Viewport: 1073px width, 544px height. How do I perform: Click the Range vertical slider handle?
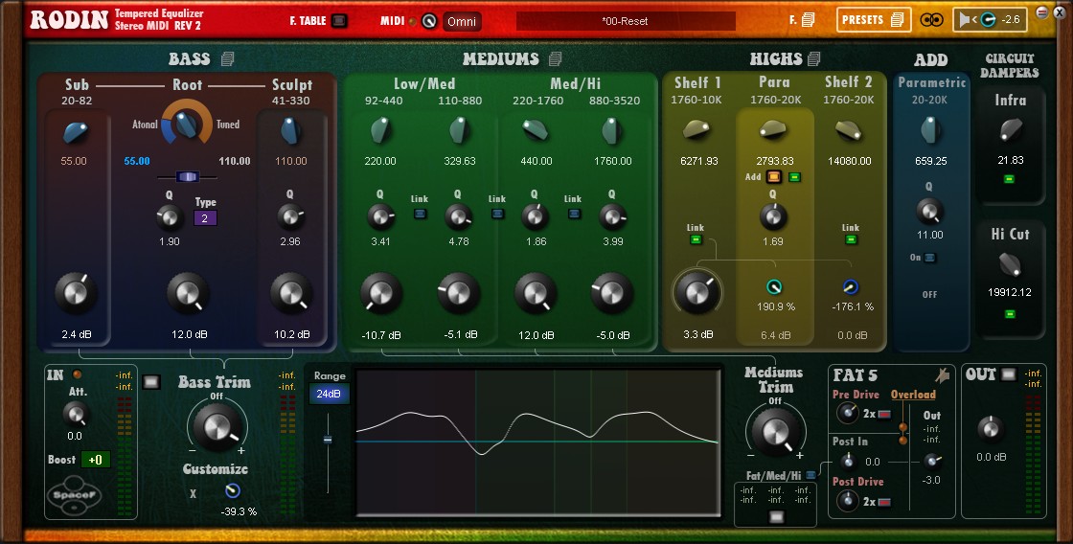328,440
